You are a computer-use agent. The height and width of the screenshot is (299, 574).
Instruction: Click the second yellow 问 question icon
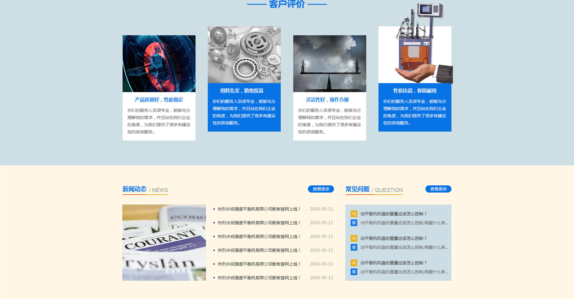click(354, 238)
